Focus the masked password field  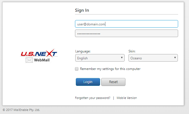point(127,33)
